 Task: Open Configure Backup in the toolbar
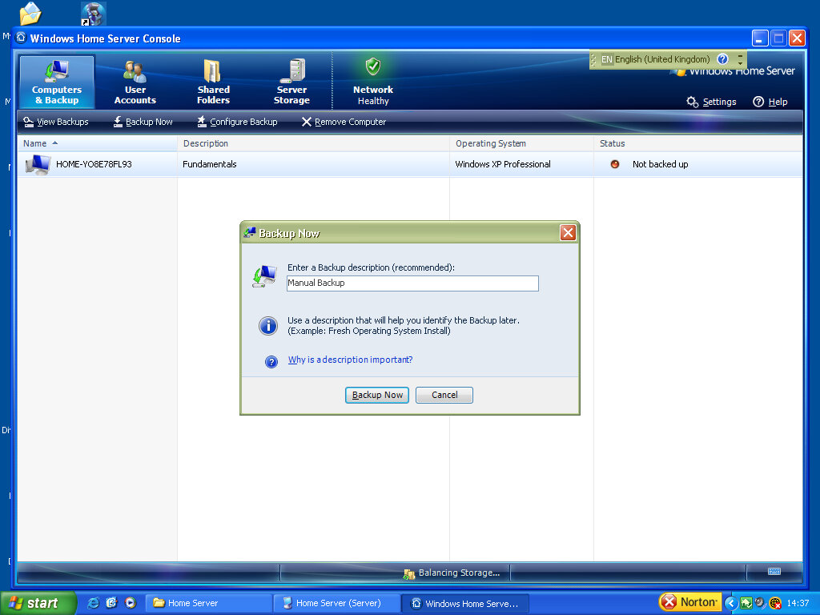click(x=237, y=122)
